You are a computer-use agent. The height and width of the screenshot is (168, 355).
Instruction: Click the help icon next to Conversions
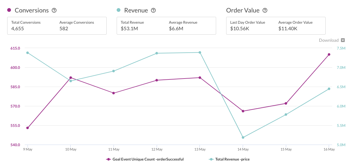54,10
